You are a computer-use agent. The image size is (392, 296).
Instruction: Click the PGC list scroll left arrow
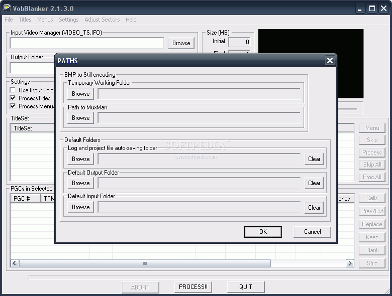tap(15, 263)
